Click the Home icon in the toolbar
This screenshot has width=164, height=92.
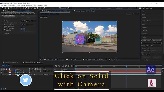coord(3,8)
